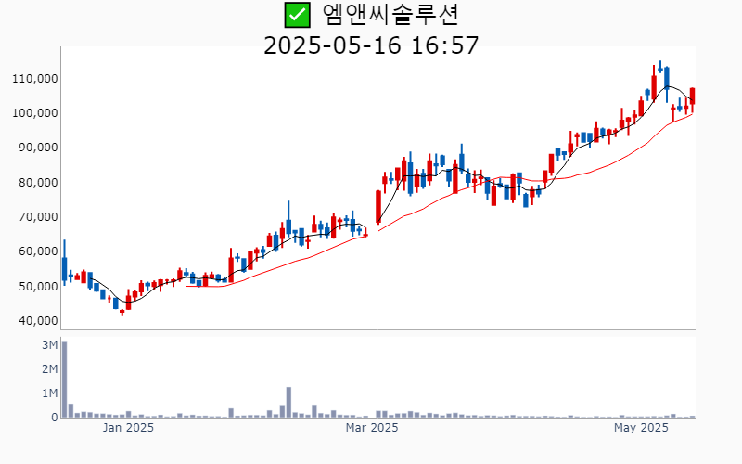Click the May 2025 date label
The image size is (742, 464).
pos(641,428)
